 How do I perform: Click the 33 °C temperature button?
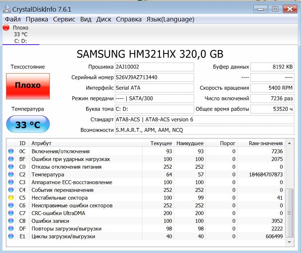(28, 124)
